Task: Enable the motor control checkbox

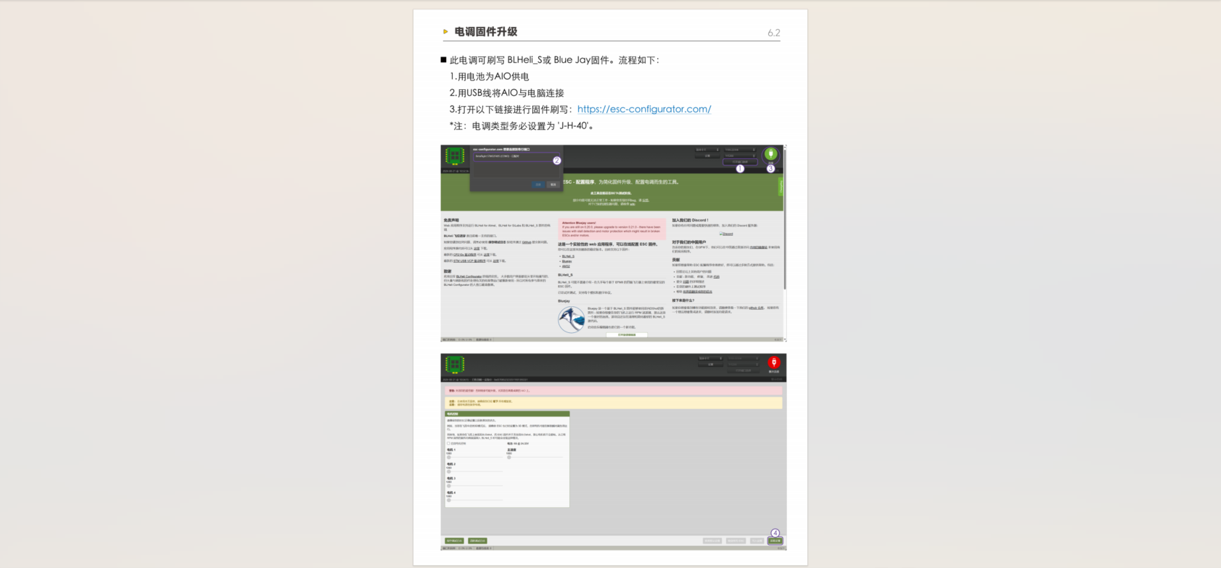Action: (449, 443)
